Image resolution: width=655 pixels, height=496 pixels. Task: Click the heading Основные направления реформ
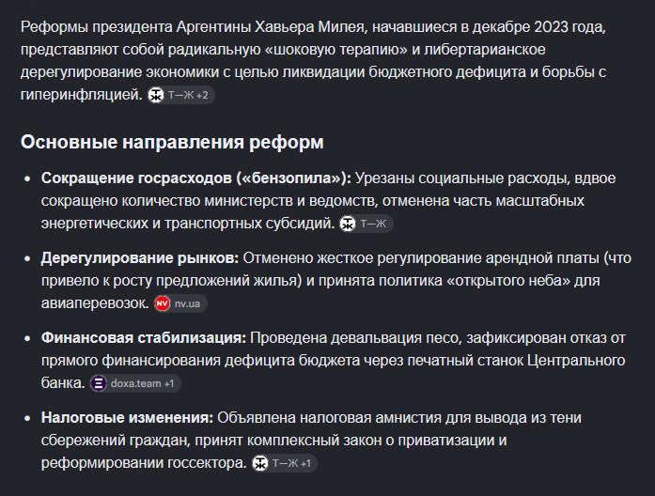coord(172,142)
